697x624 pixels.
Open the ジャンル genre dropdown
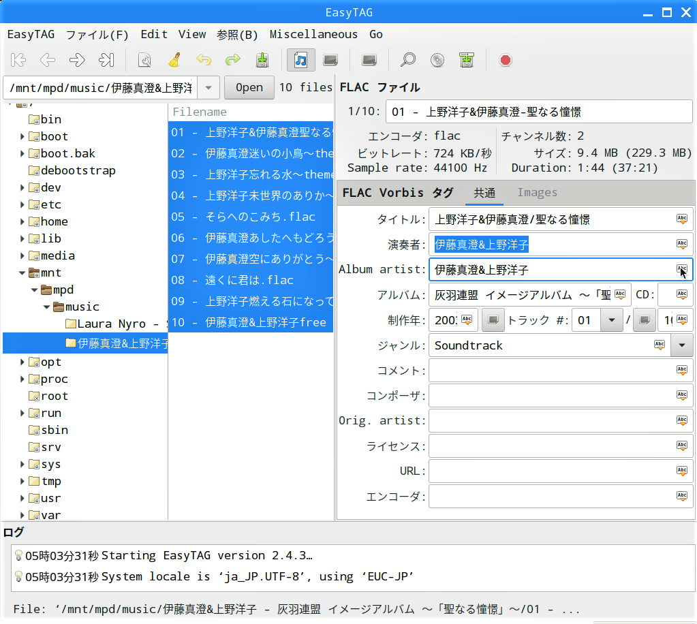pos(682,345)
